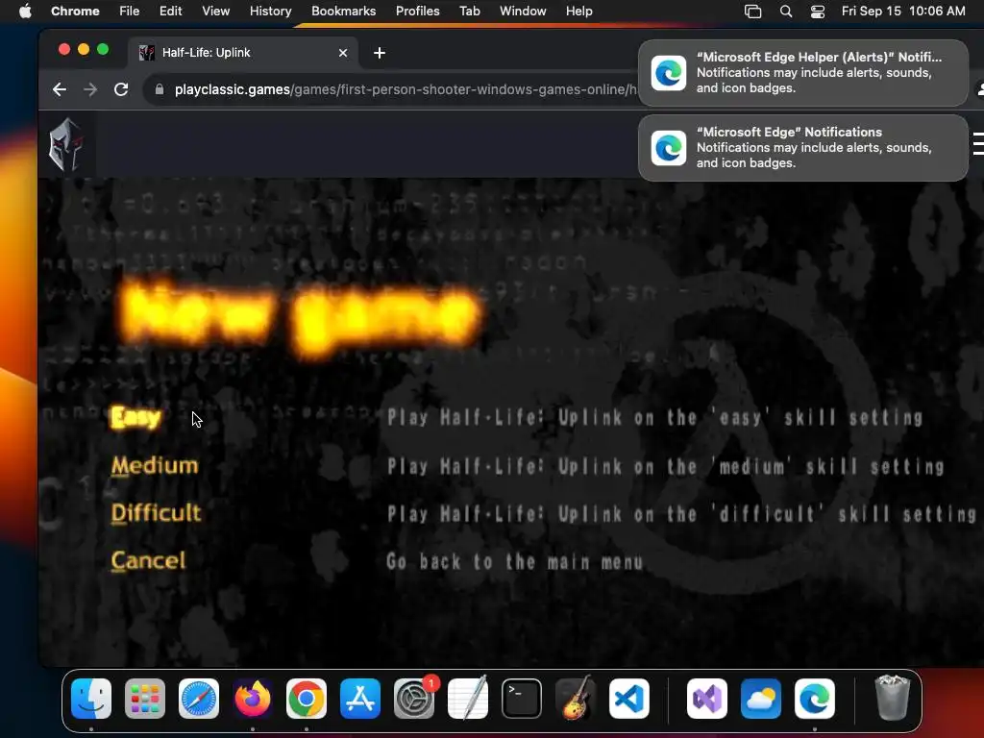Click the Stage Manager icon in menu bar
The image size is (984, 738).
[752, 12]
